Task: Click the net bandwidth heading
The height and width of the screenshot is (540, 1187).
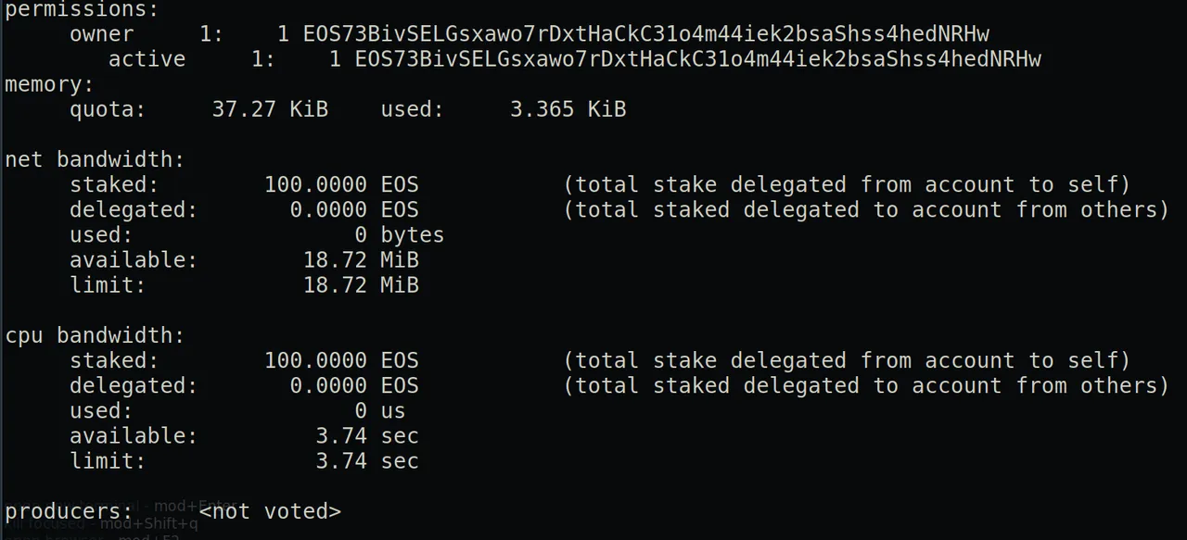Action: (x=96, y=159)
